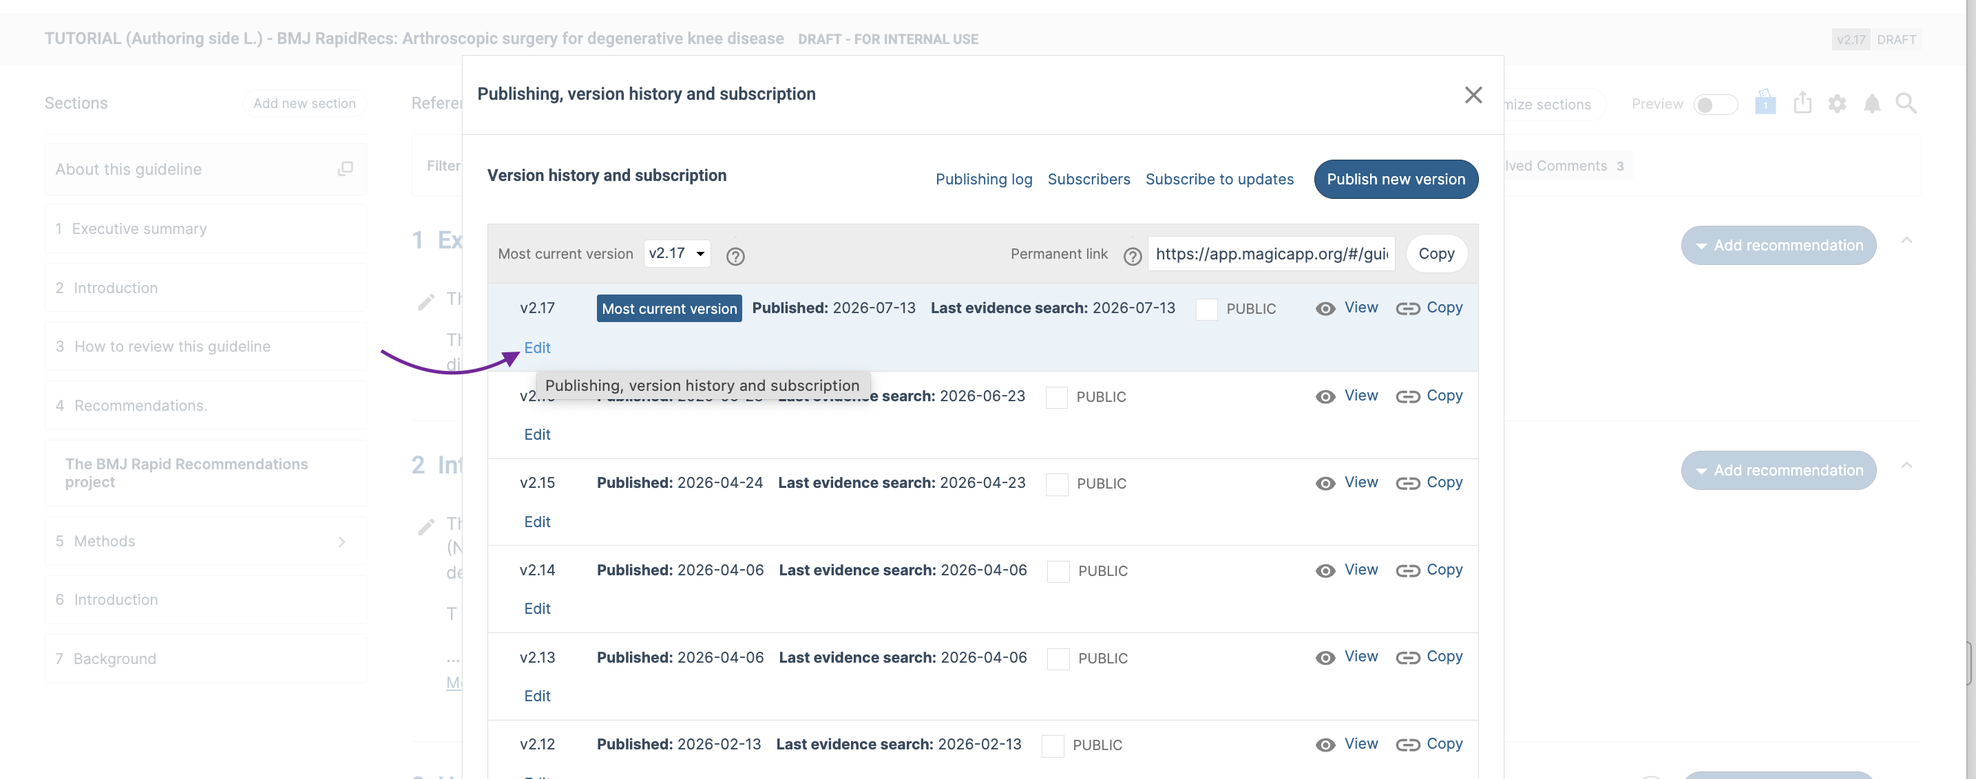
Task: Select 3 How to review this guideline
Action: coord(206,347)
